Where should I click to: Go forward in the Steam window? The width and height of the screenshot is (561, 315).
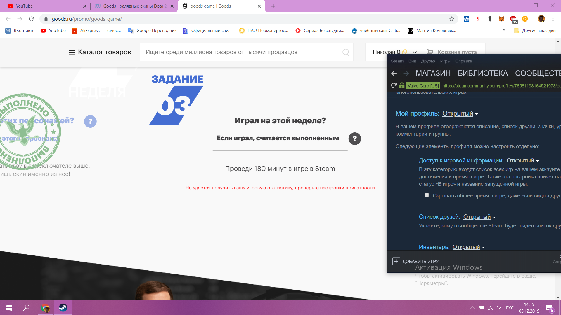tap(406, 73)
